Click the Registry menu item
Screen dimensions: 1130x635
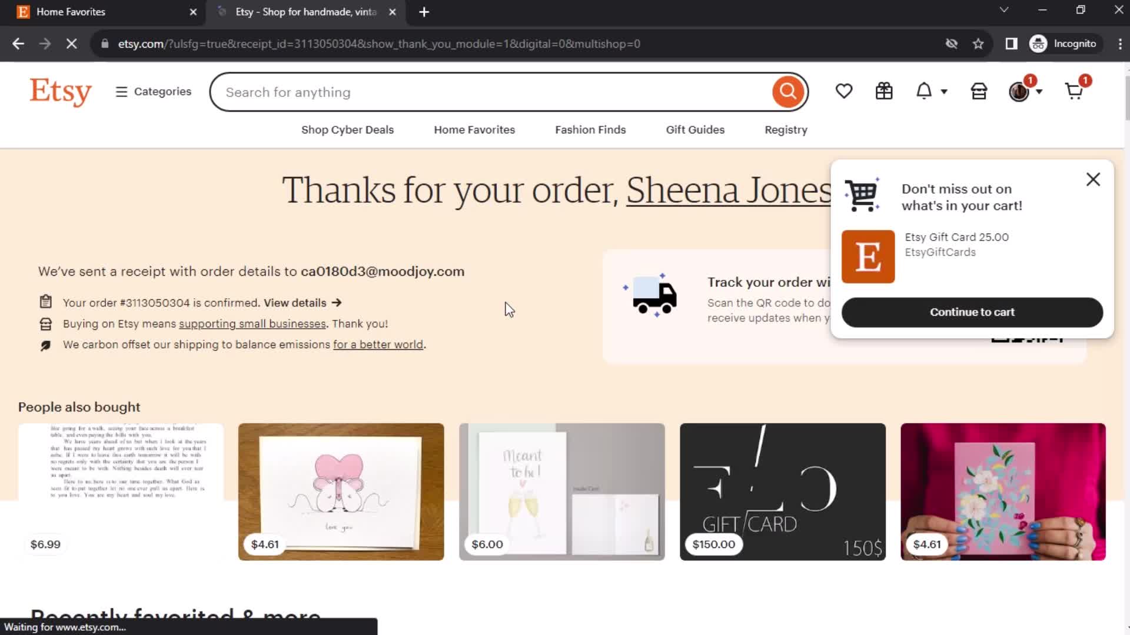coord(786,129)
